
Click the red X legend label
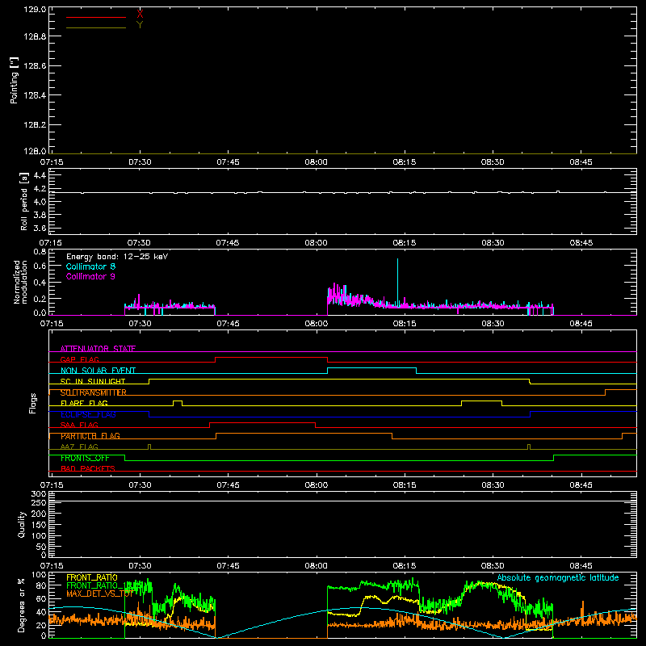(x=140, y=14)
